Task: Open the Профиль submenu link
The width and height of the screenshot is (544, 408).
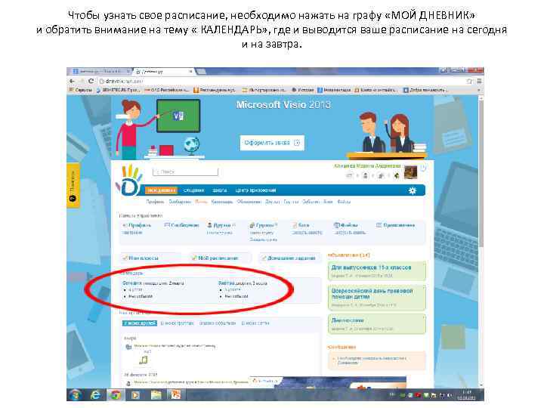Action: tap(155, 202)
